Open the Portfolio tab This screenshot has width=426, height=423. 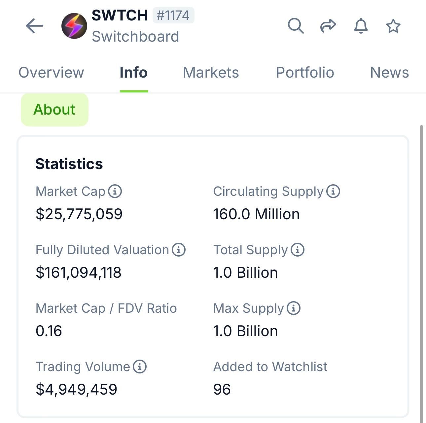tap(305, 73)
